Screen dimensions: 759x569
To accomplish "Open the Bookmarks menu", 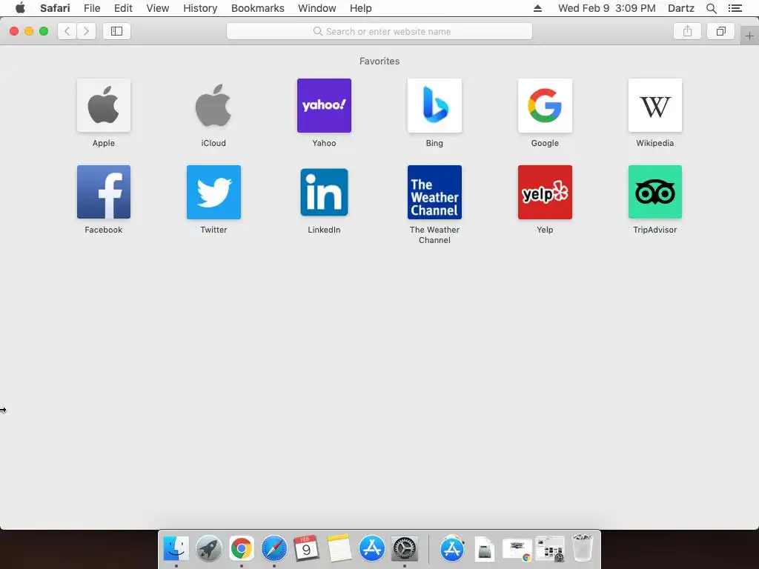I will 258,8.
